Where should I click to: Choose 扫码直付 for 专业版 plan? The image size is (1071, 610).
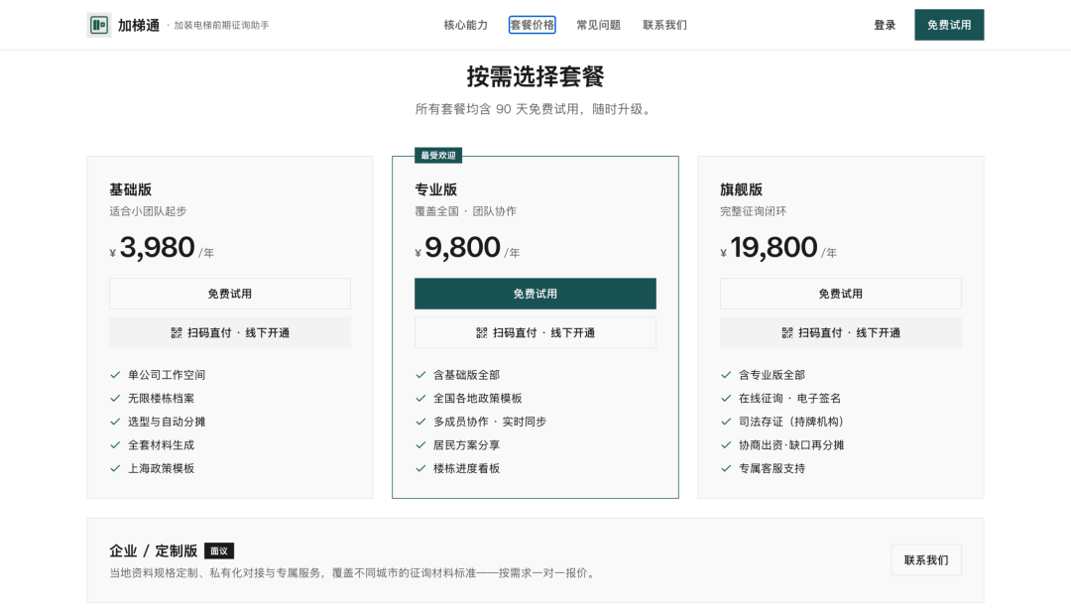pos(535,332)
